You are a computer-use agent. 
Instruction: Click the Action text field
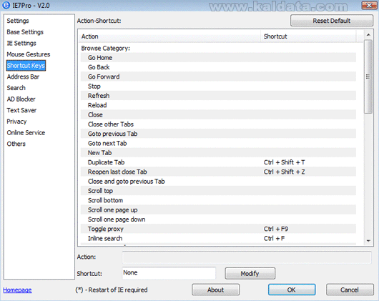pos(247,257)
